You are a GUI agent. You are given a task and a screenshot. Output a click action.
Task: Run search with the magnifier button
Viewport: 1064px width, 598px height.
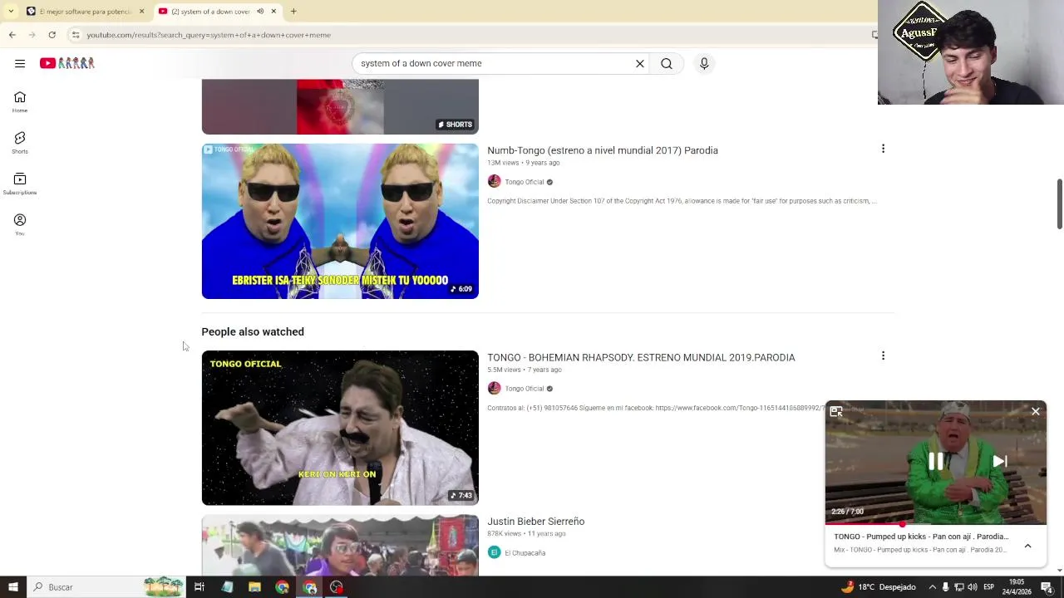(x=667, y=63)
